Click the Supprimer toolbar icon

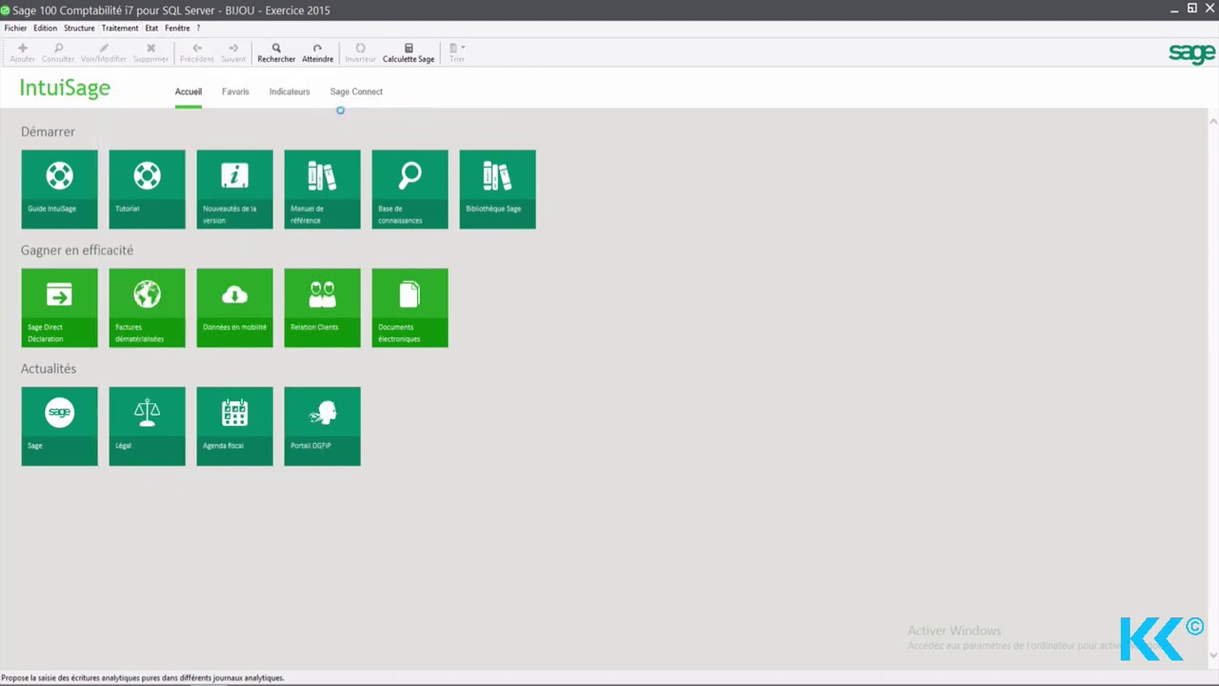pos(150,52)
